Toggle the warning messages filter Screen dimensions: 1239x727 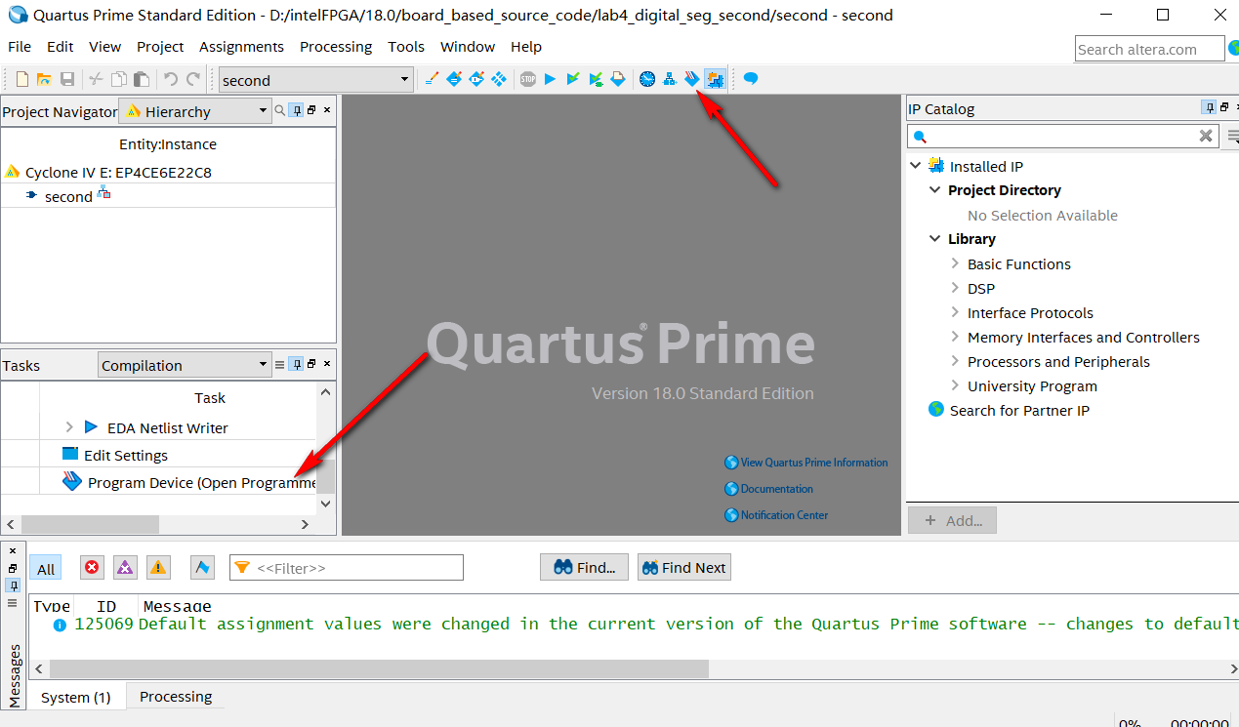pos(157,567)
